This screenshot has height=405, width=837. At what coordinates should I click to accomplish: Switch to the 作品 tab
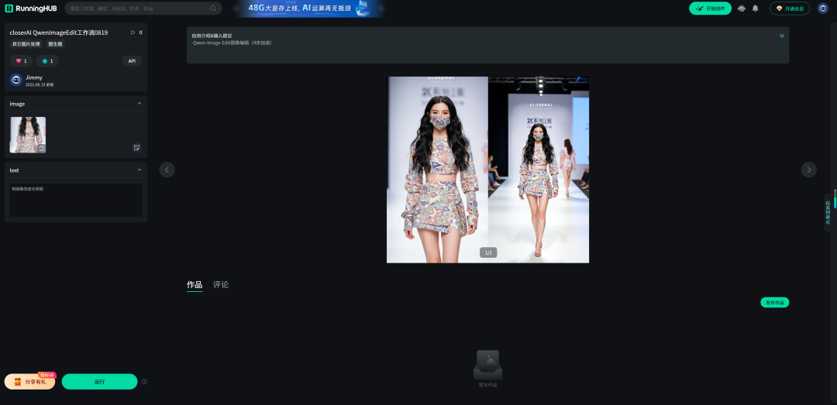pos(195,285)
